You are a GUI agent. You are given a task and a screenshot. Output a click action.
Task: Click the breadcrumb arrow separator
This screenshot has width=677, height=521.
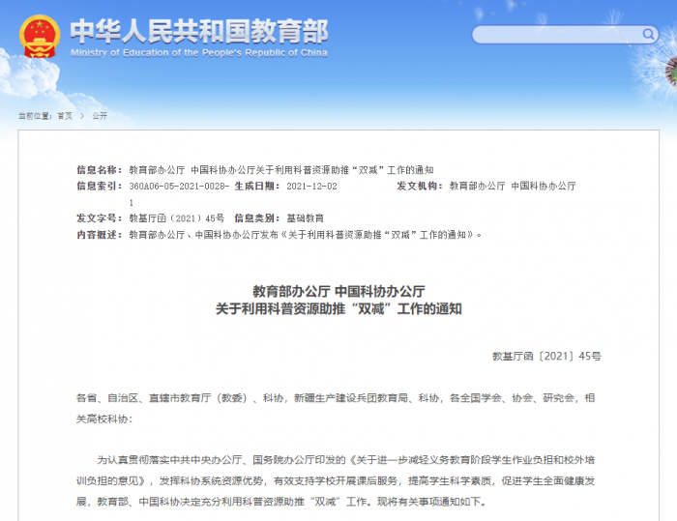pyautogui.click(x=82, y=115)
